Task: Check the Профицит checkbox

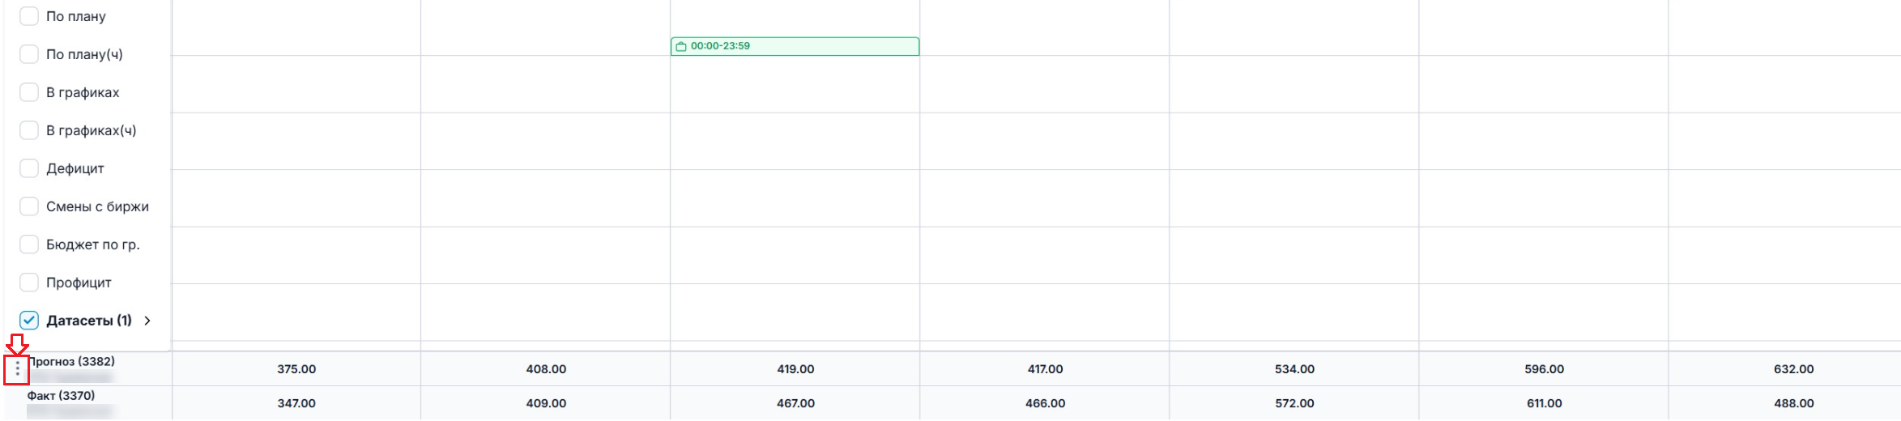Action: pos(29,283)
